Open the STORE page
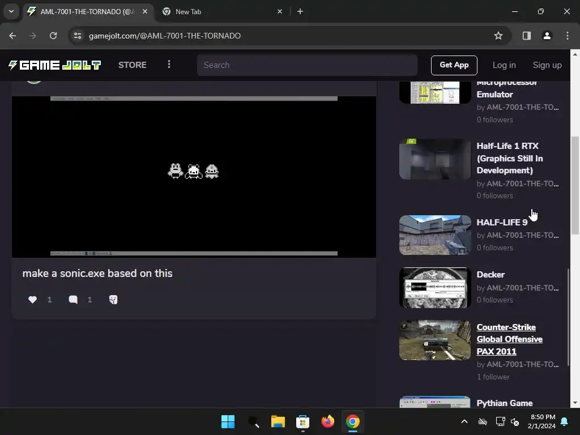This screenshot has height=435, width=580. pyautogui.click(x=133, y=65)
